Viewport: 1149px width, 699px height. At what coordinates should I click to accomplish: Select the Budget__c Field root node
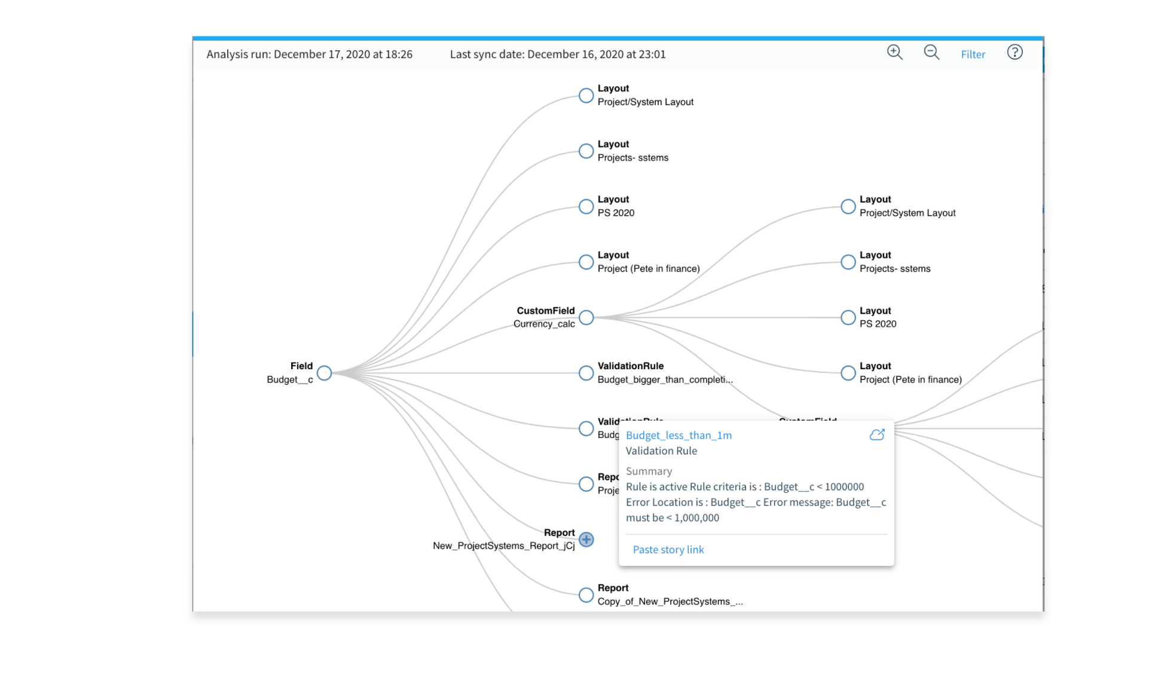[324, 373]
